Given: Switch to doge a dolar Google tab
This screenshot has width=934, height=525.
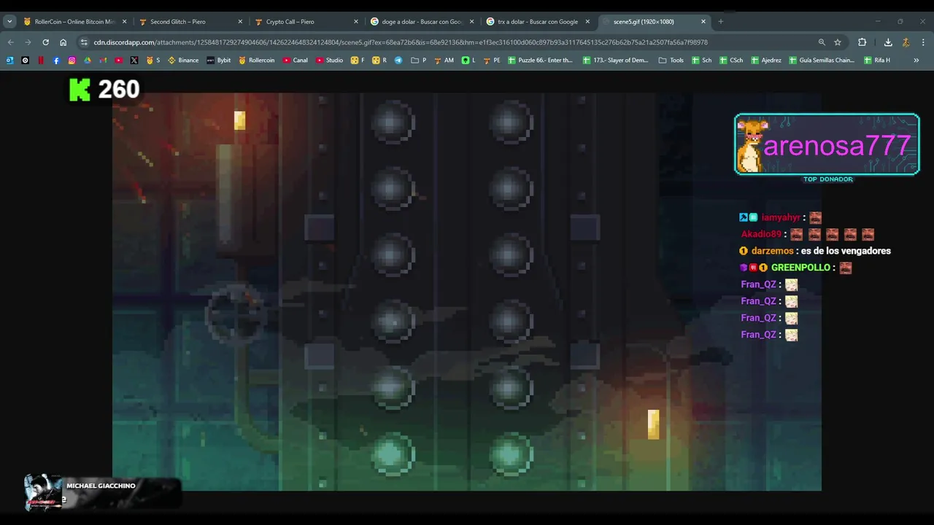Looking at the screenshot, I should coord(423,21).
